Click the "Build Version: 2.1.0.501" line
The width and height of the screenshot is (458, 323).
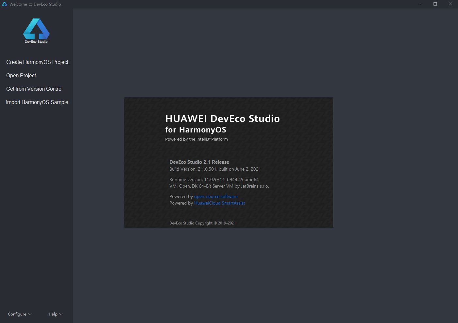(215, 169)
